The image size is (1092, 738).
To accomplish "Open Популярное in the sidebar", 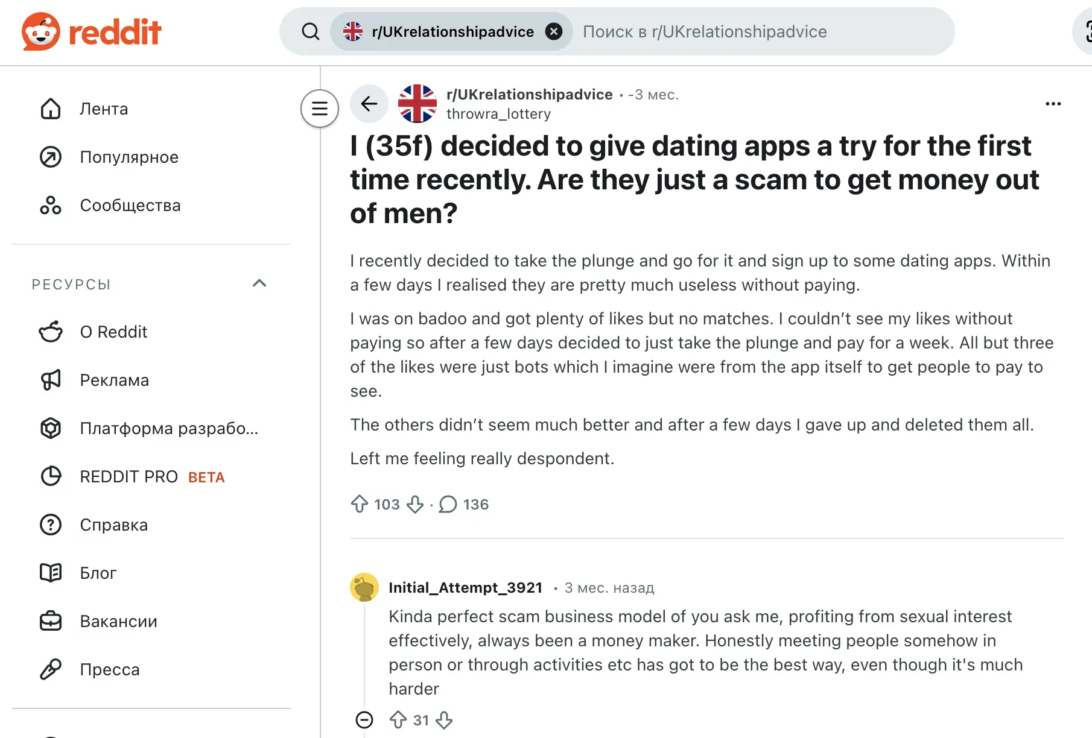I will coord(129,157).
